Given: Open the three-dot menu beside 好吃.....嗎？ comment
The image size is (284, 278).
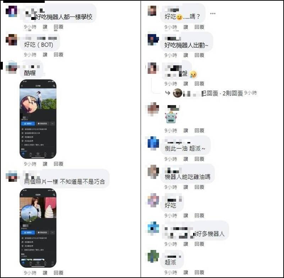Looking at the screenshot, I should 213,13.
